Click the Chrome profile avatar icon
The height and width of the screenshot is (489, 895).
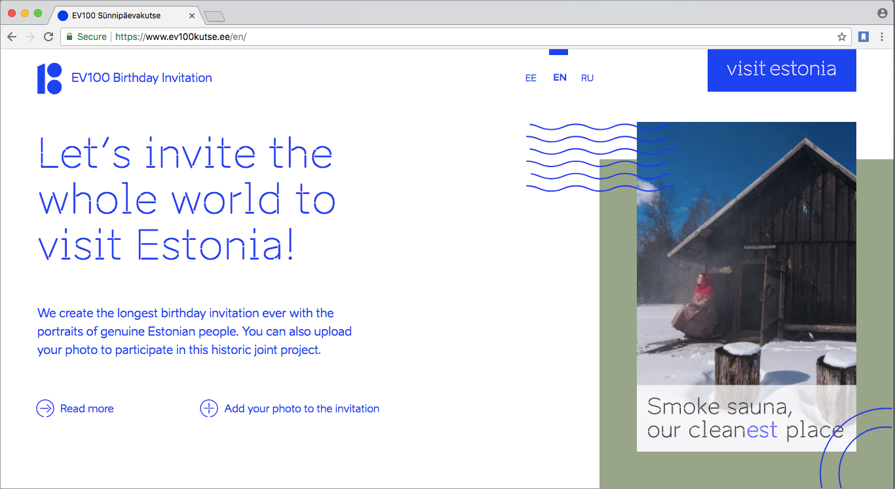[883, 13]
